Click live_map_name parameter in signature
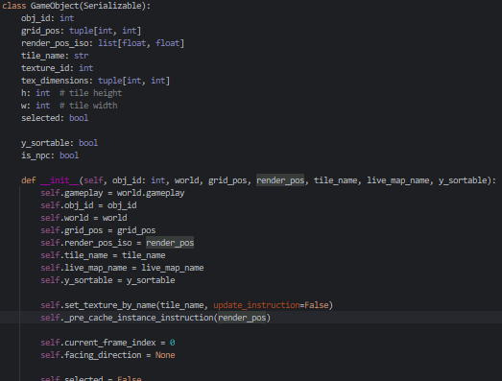The width and height of the screenshot is (502, 381). point(398,180)
